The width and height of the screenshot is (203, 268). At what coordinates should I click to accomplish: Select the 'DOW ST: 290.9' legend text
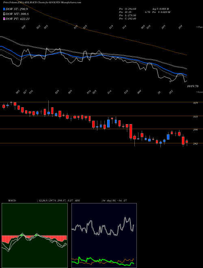point(17,9)
